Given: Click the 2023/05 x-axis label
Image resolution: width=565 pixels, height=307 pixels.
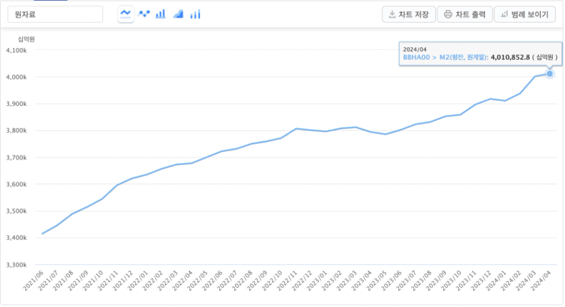Looking at the screenshot, I should tap(377, 282).
